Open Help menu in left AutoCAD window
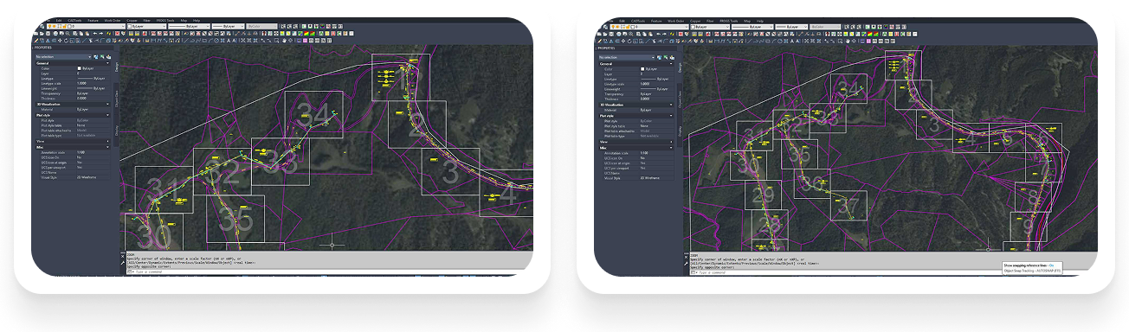The height and width of the screenshot is (332, 1129). tap(197, 21)
